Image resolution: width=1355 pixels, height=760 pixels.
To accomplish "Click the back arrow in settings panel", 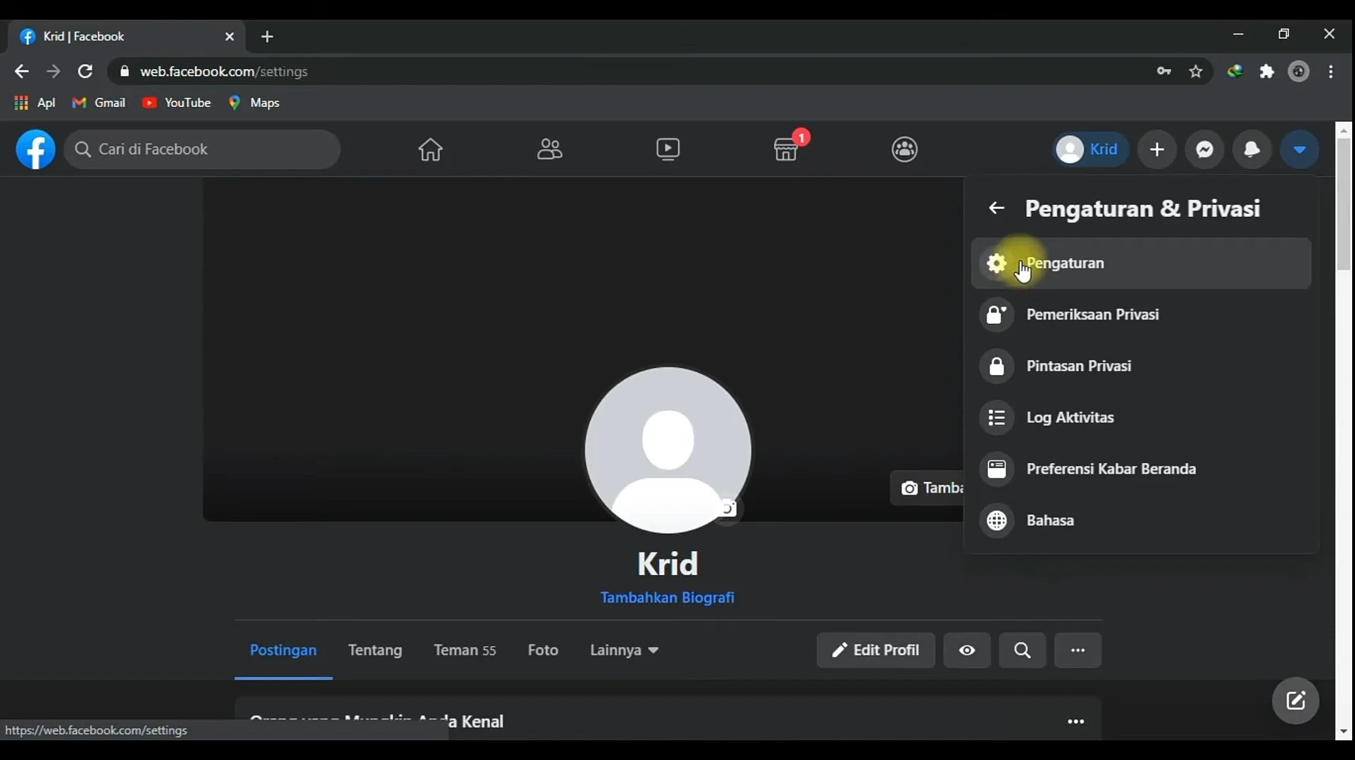I will click(997, 208).
